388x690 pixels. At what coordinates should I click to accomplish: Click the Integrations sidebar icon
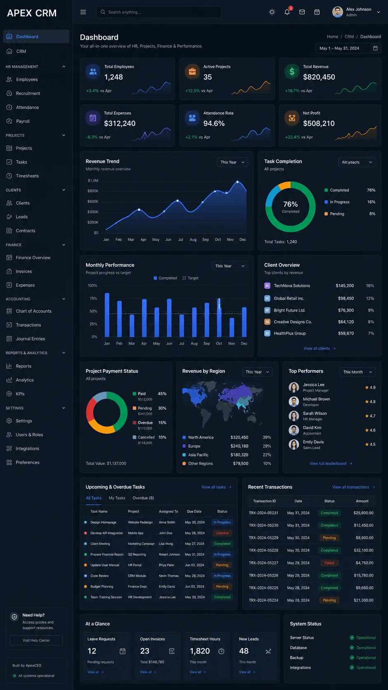(9, 449)
